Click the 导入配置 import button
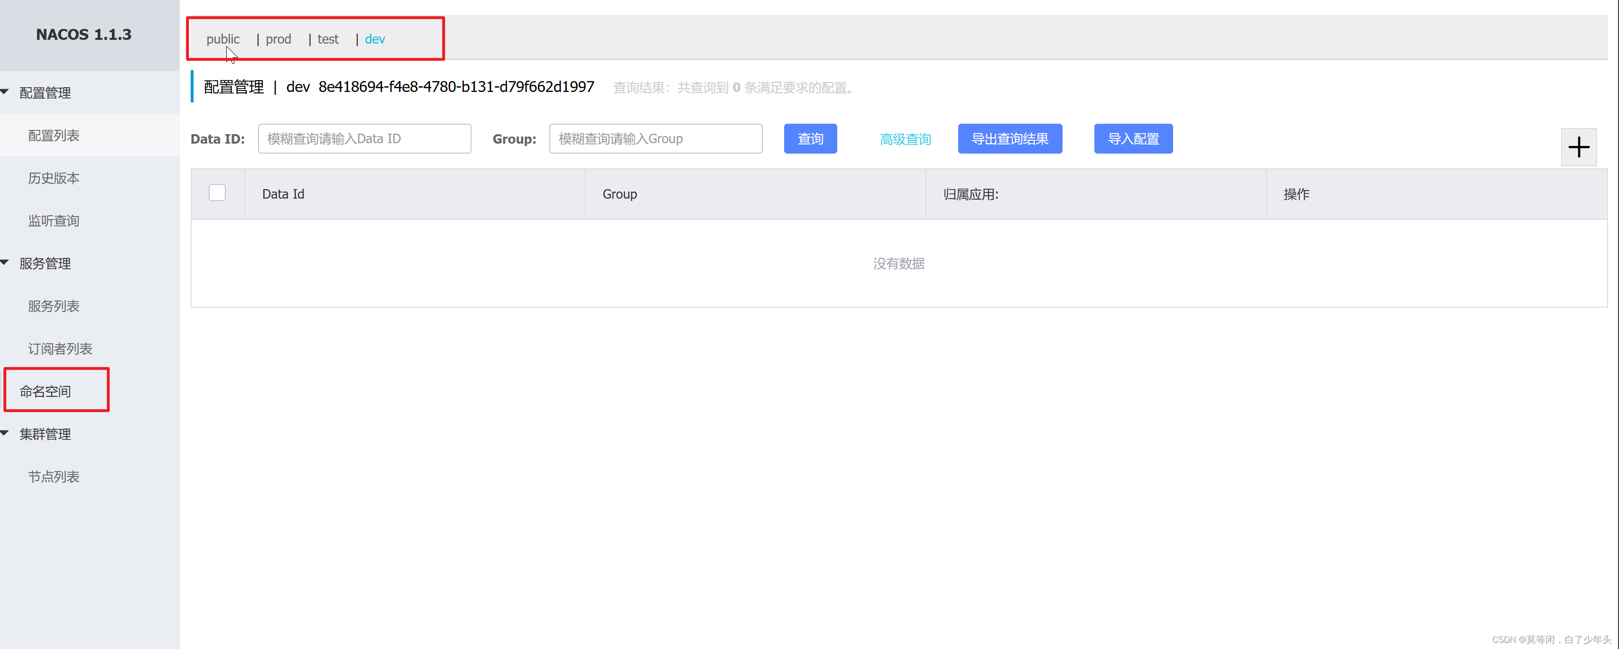 point(1133,139)
